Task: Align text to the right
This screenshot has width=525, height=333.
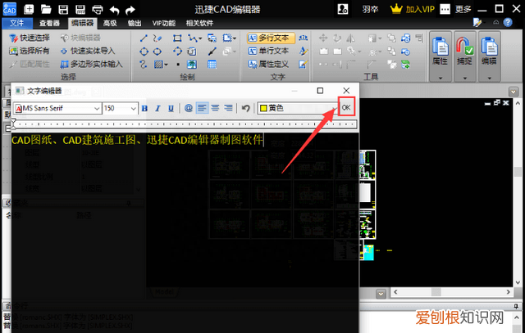Action: coord(228,108)
